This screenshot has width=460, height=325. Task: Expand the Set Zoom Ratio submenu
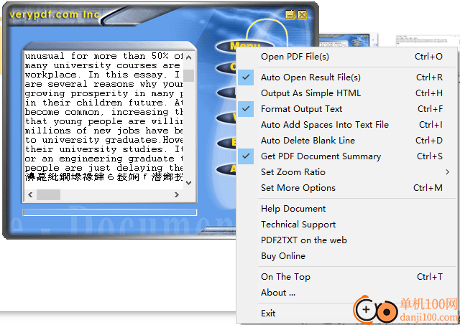[x=346, y=172]
